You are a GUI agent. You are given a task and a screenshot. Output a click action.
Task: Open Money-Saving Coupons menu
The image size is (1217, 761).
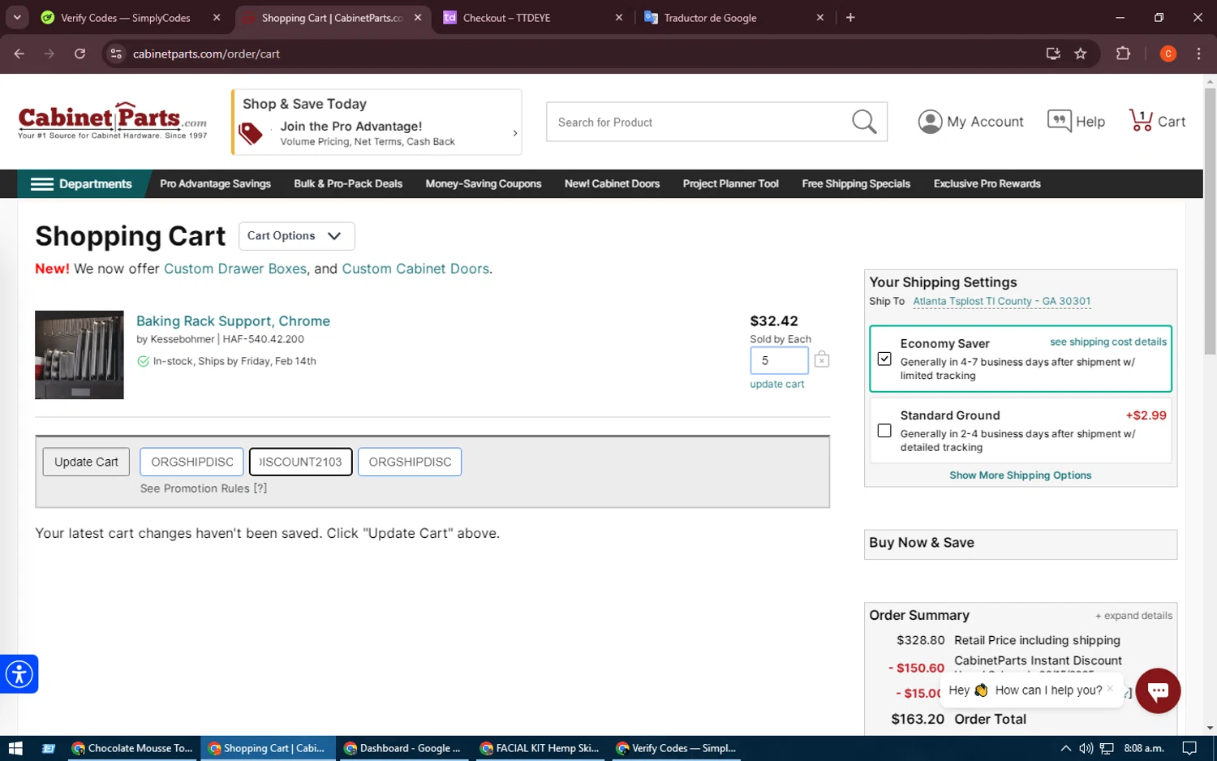click(x=483, y=184)
